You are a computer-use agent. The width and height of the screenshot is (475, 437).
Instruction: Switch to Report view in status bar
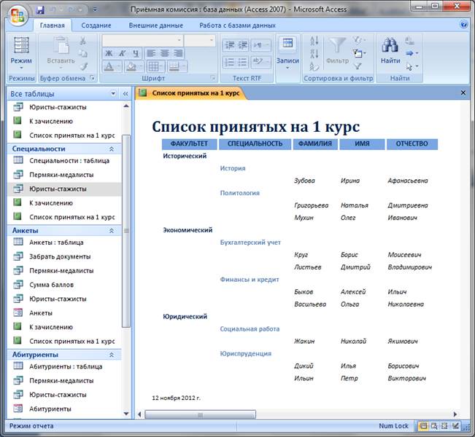point(423,426)
